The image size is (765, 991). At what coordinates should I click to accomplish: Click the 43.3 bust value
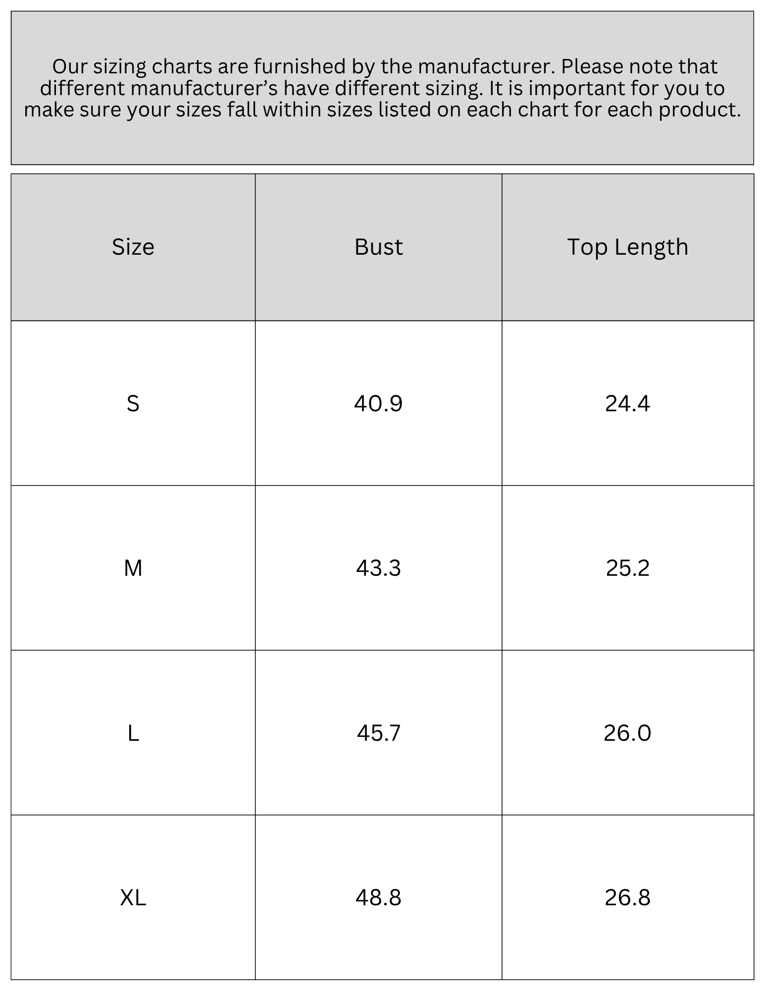coord(378,568)
